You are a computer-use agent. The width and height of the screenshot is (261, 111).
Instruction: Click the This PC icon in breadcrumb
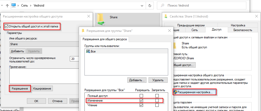(14, 5)
